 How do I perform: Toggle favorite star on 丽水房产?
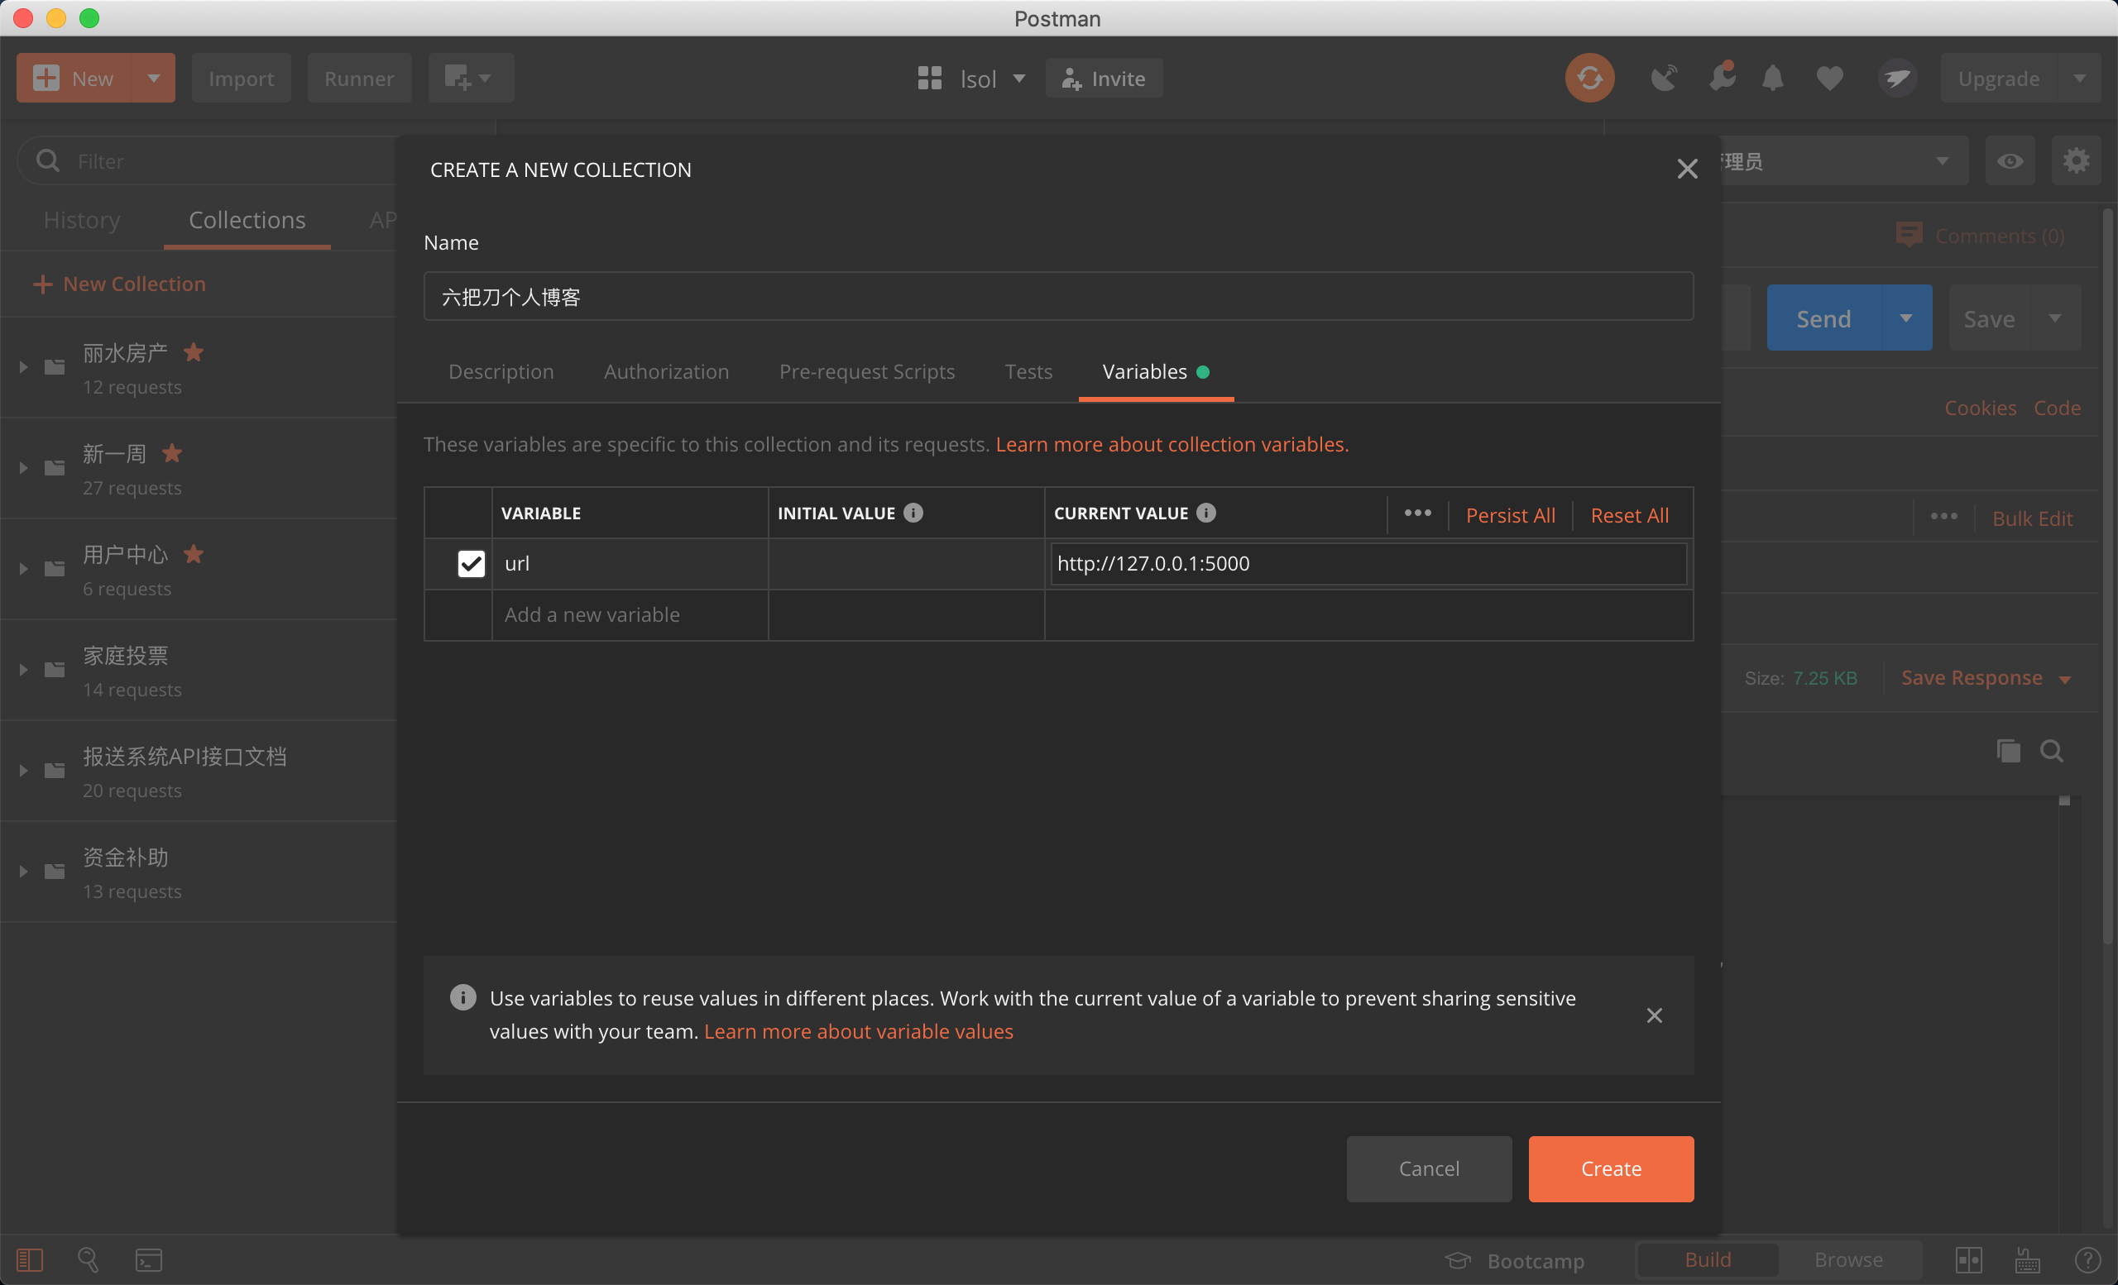click(194, 352)
